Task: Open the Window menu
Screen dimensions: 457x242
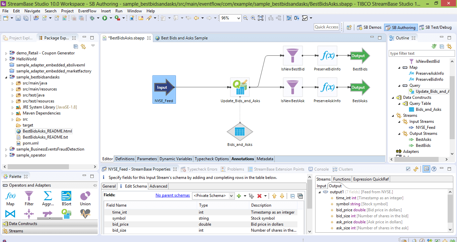Action: [134, 11]
